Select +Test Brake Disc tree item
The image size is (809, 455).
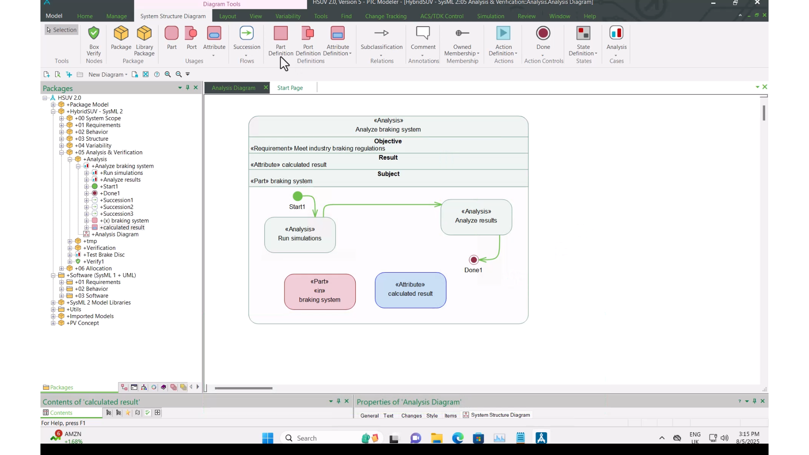pos(104,255)
